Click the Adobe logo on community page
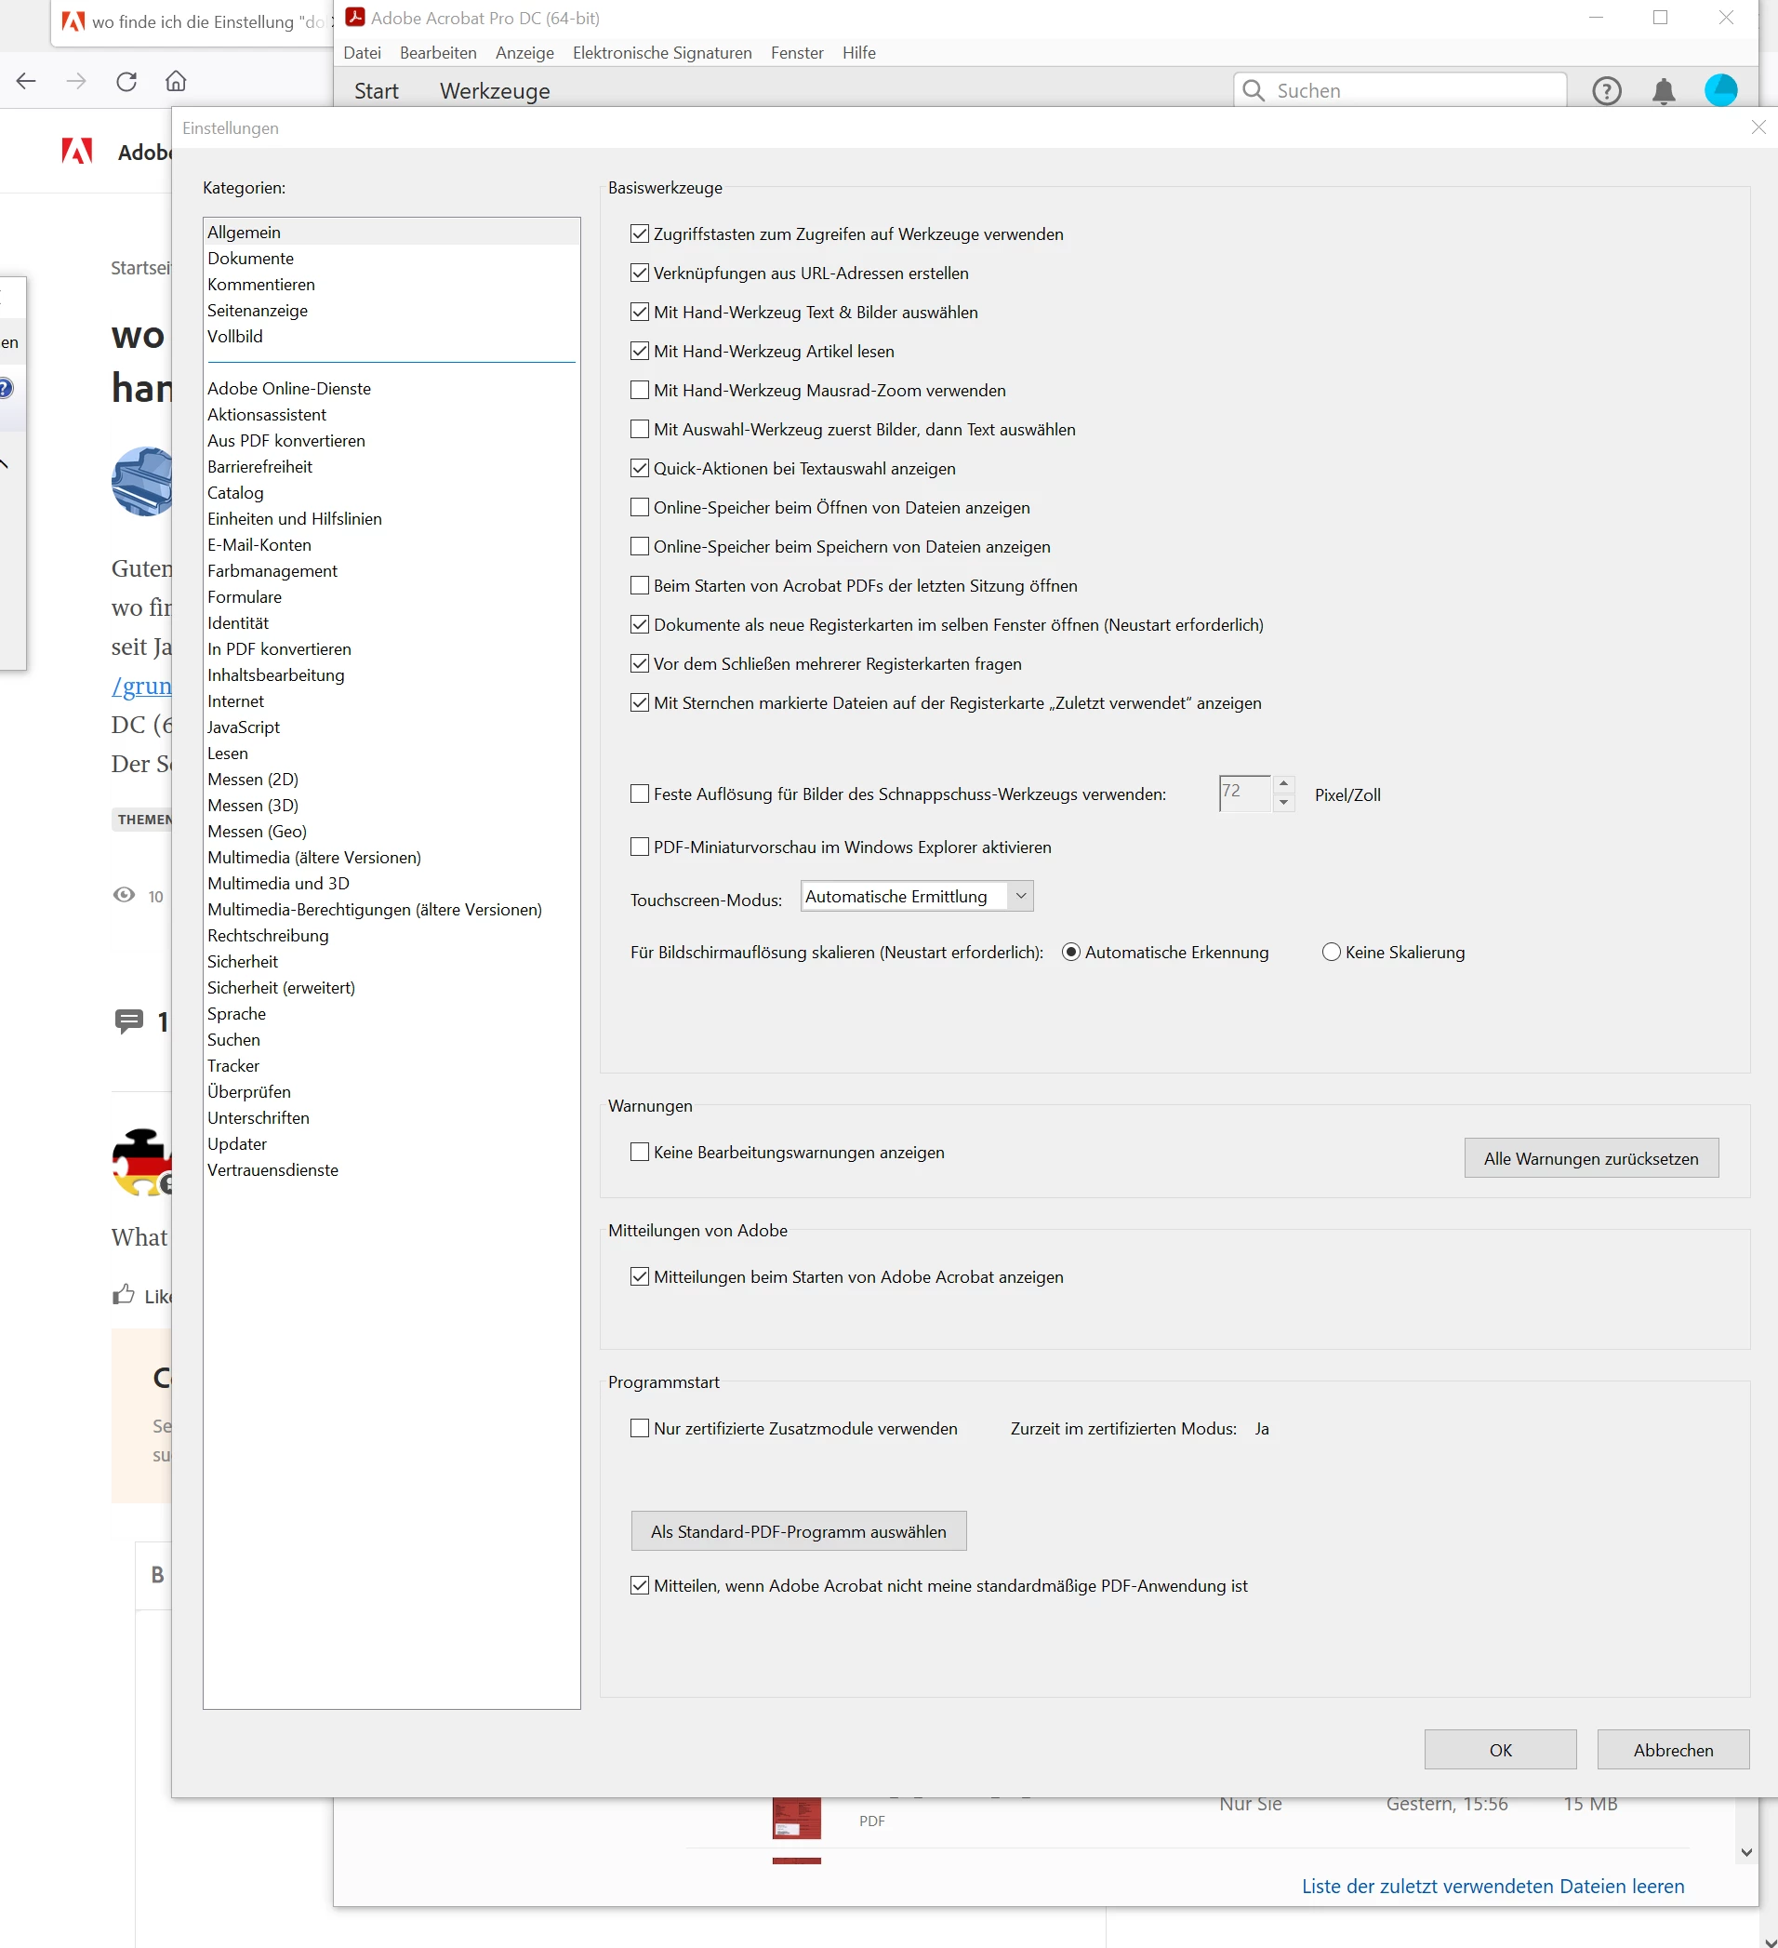The width and height of the screenshot is (1778, 1948). tap(77, 151)
